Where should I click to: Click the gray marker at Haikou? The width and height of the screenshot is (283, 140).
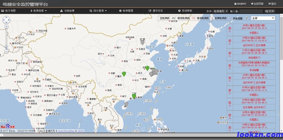(x=126, y=104)
